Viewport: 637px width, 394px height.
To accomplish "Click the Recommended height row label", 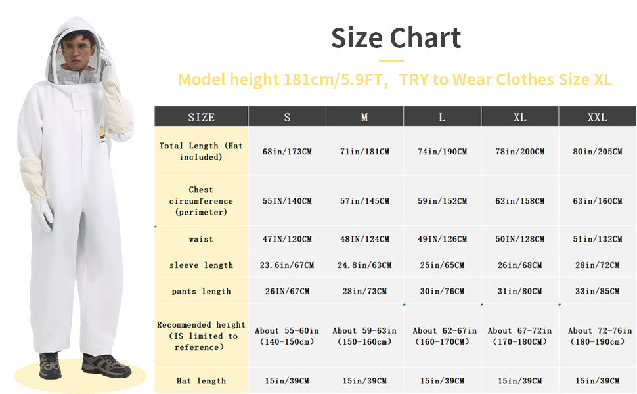I will 201,336.
